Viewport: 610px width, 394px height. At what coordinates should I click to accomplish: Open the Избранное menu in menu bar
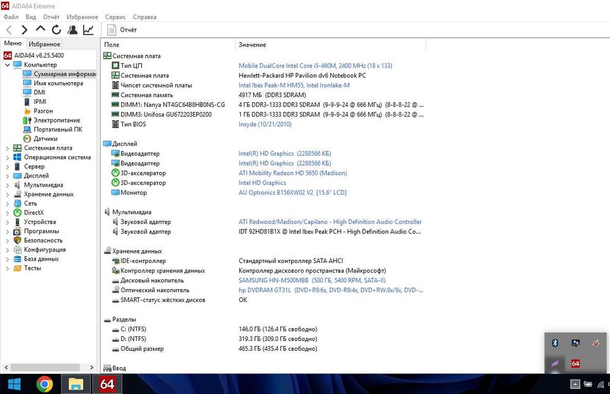[82, 16]
